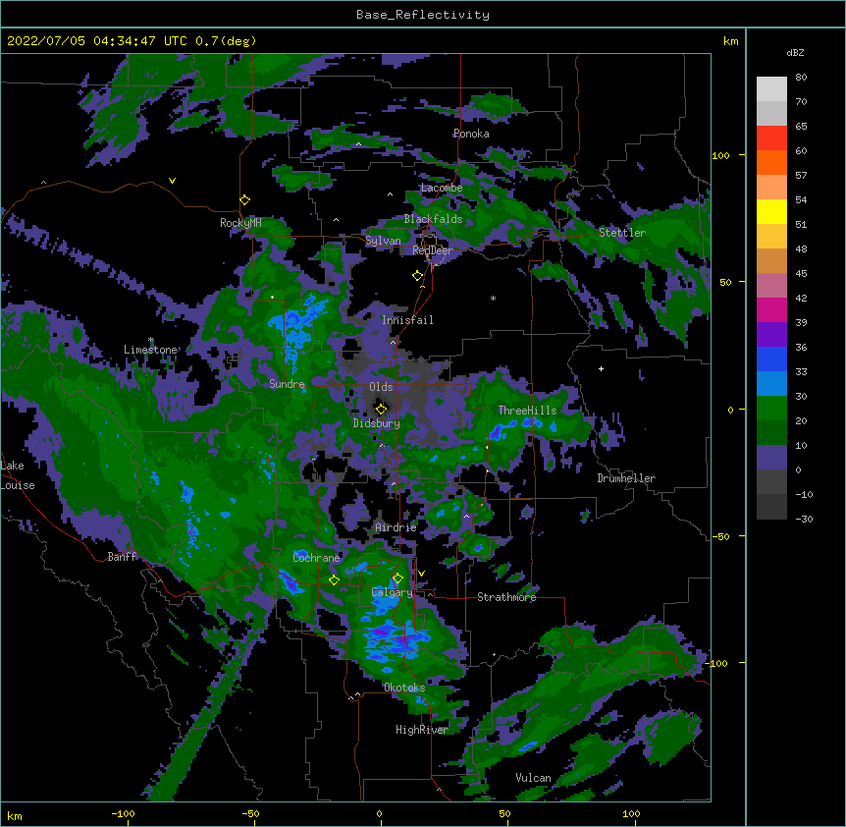846x827 pixels.
Task: Click the Sundre city label
Action: 287,384
